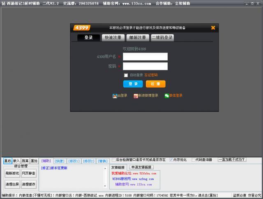Click the 网页静音 button
This screenshot has width=263, height=199.
(x=28, y=173)
